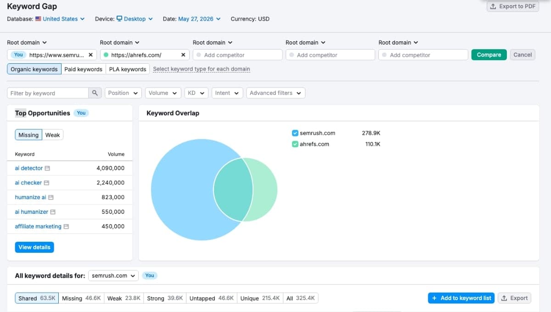Open the Volume filter dropdown
The width and height of the screenshot is (551, 312).
point(163,93)
